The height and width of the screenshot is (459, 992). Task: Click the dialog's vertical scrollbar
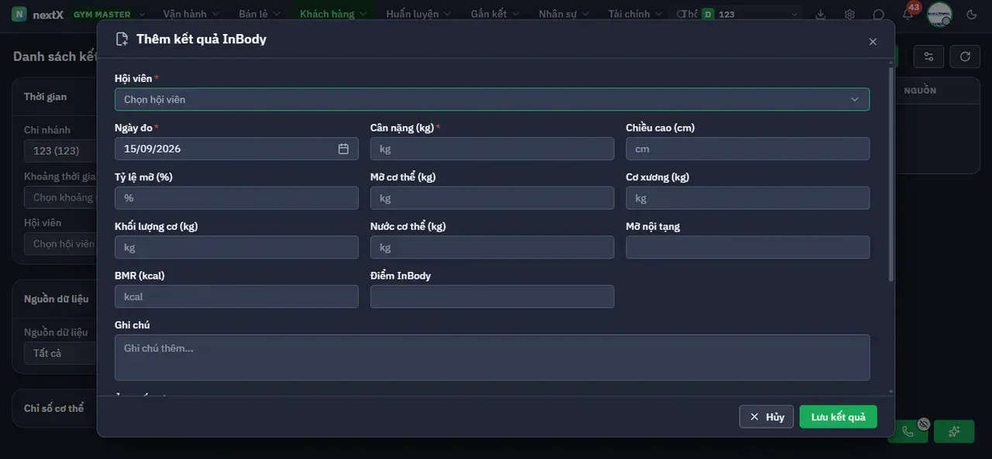[x=890, y=174]
